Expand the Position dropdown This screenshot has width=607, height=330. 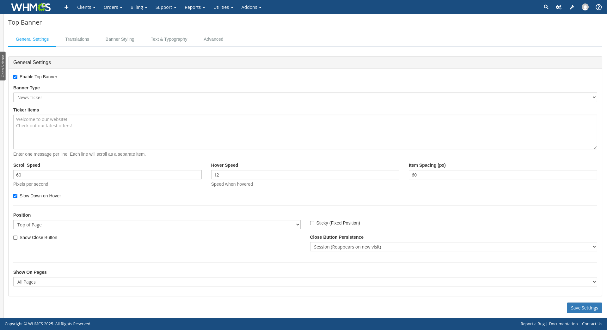(156, 225)
